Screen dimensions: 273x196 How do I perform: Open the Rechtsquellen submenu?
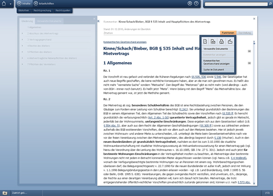pos(63,10)
